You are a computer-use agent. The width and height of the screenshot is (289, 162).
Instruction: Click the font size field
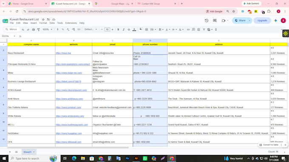(x=107, y=29)
